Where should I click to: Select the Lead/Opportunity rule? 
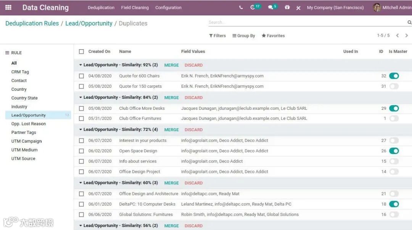38,115
